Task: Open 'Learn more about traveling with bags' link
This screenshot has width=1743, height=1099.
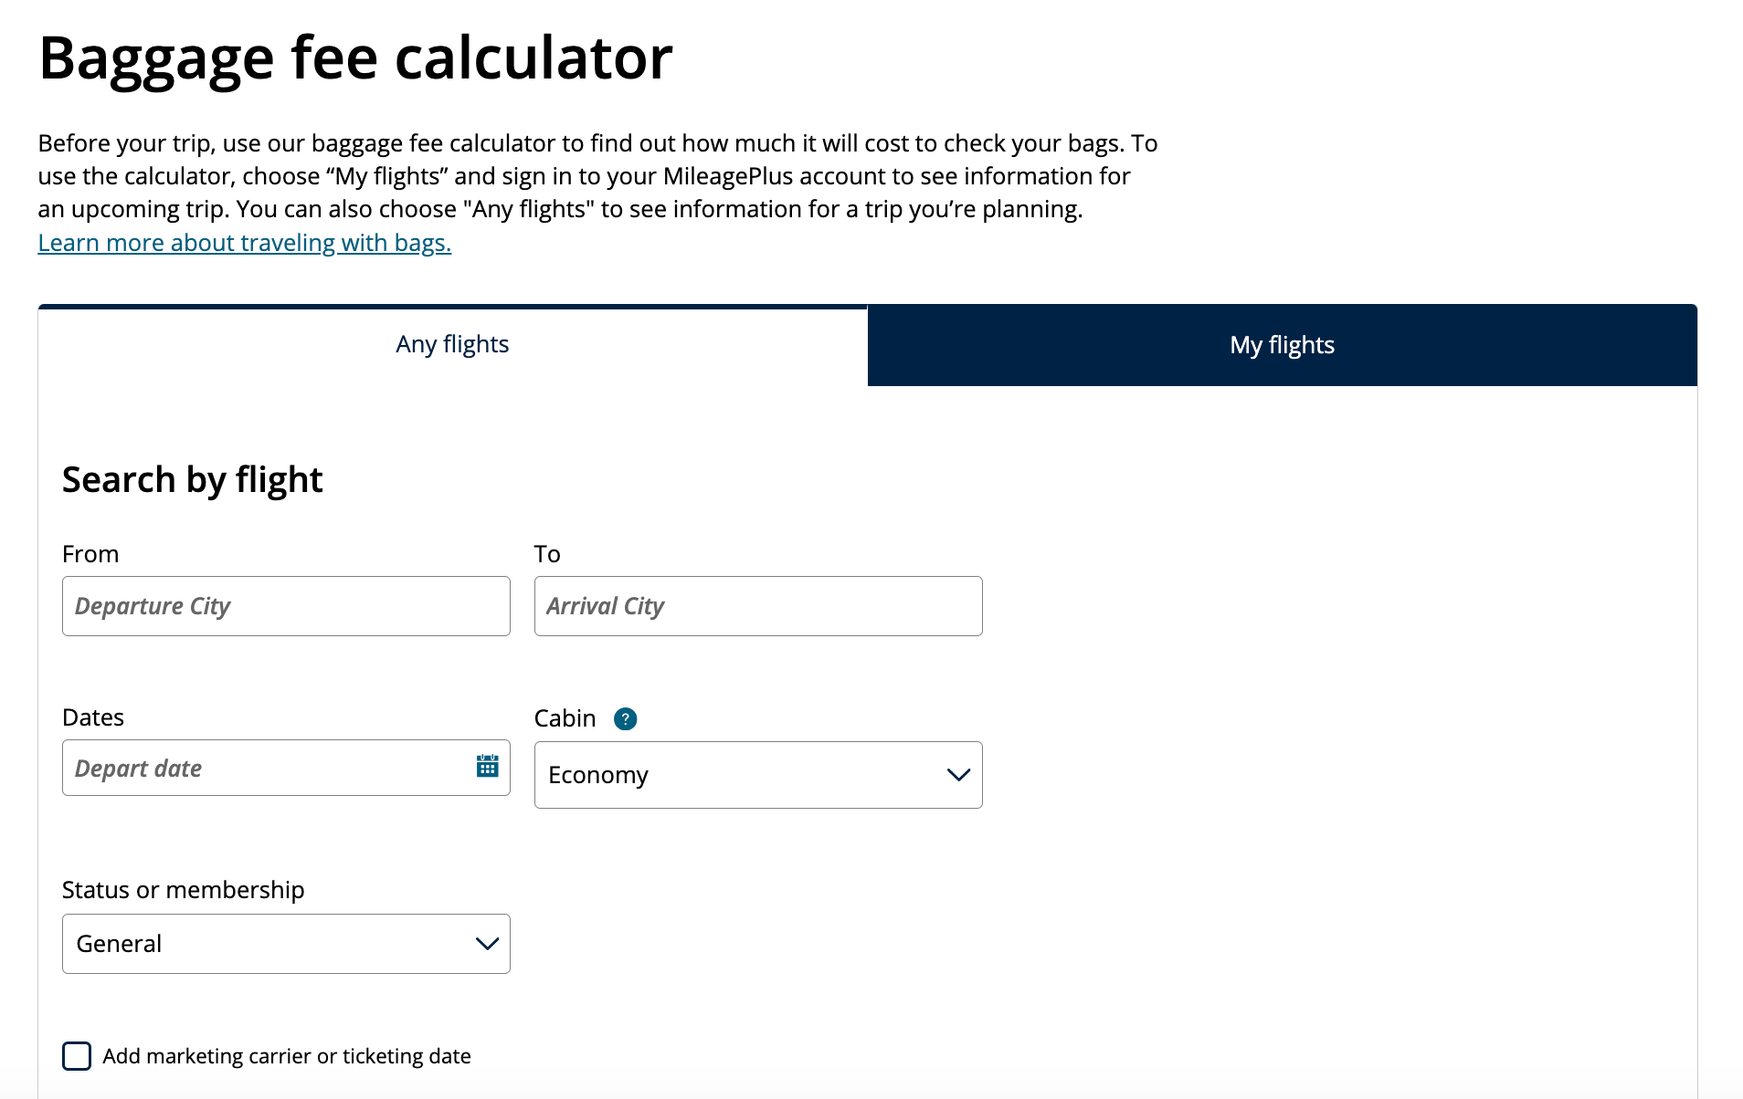Action: point(244,243)
